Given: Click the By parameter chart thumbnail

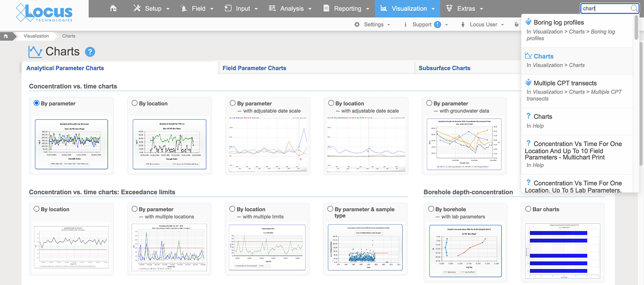Looking at the screenshot, I should [71, 144].
